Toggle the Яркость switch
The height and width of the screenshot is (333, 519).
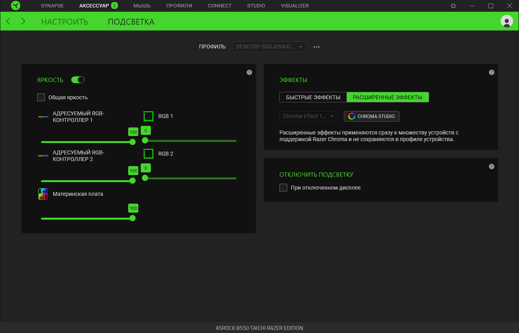click(78, 80)
